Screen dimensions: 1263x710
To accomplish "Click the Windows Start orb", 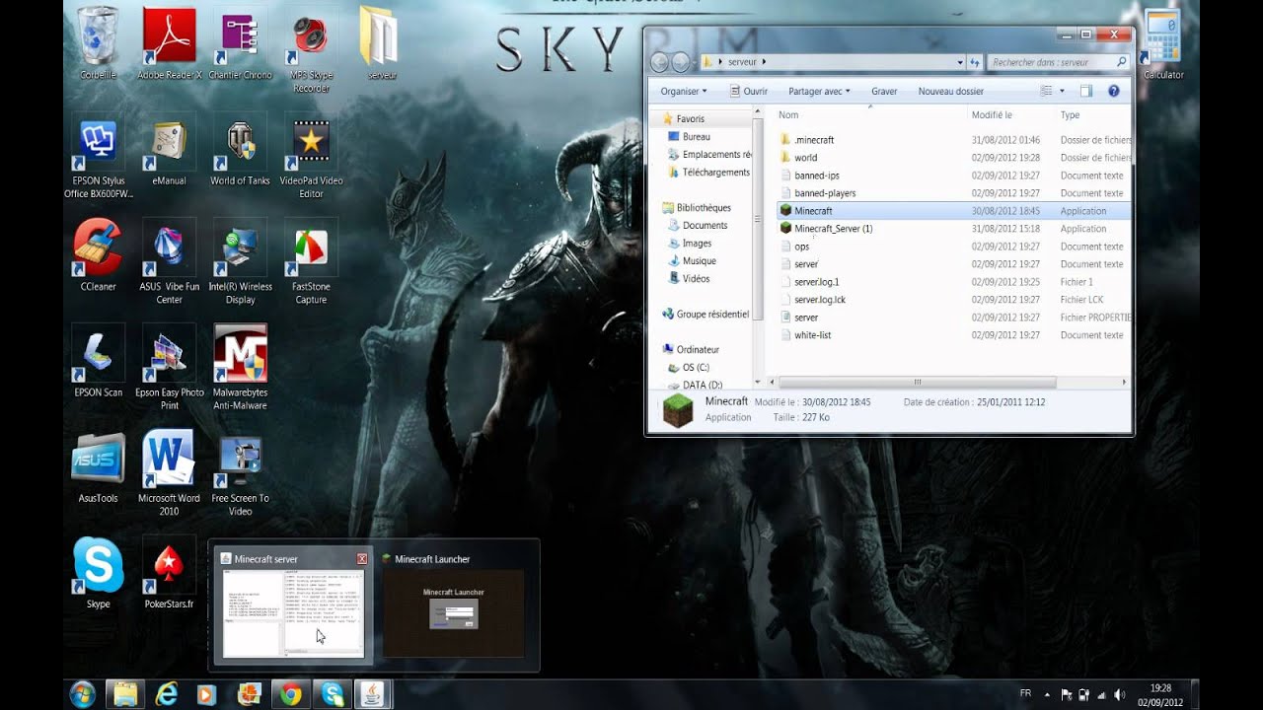I will [83, 694].
